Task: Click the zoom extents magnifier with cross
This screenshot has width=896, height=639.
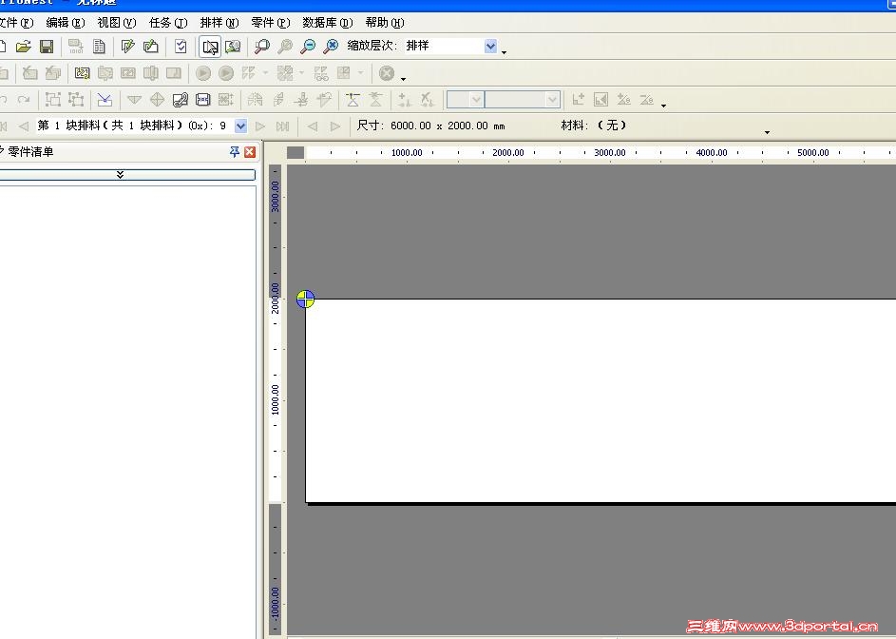Action: tap(331, 47)
